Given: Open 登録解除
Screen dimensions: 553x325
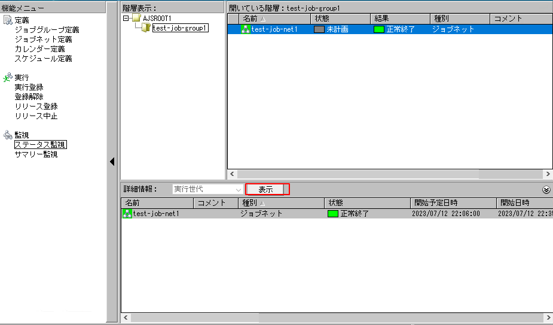Looking at the screenshot, I should (x=29, y=96).
